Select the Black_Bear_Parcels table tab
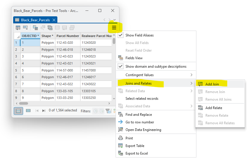 coord(35,20)
